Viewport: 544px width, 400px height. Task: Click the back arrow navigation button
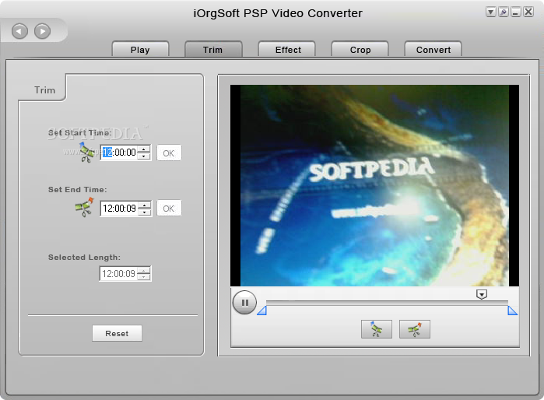click(x=19, y=31)
